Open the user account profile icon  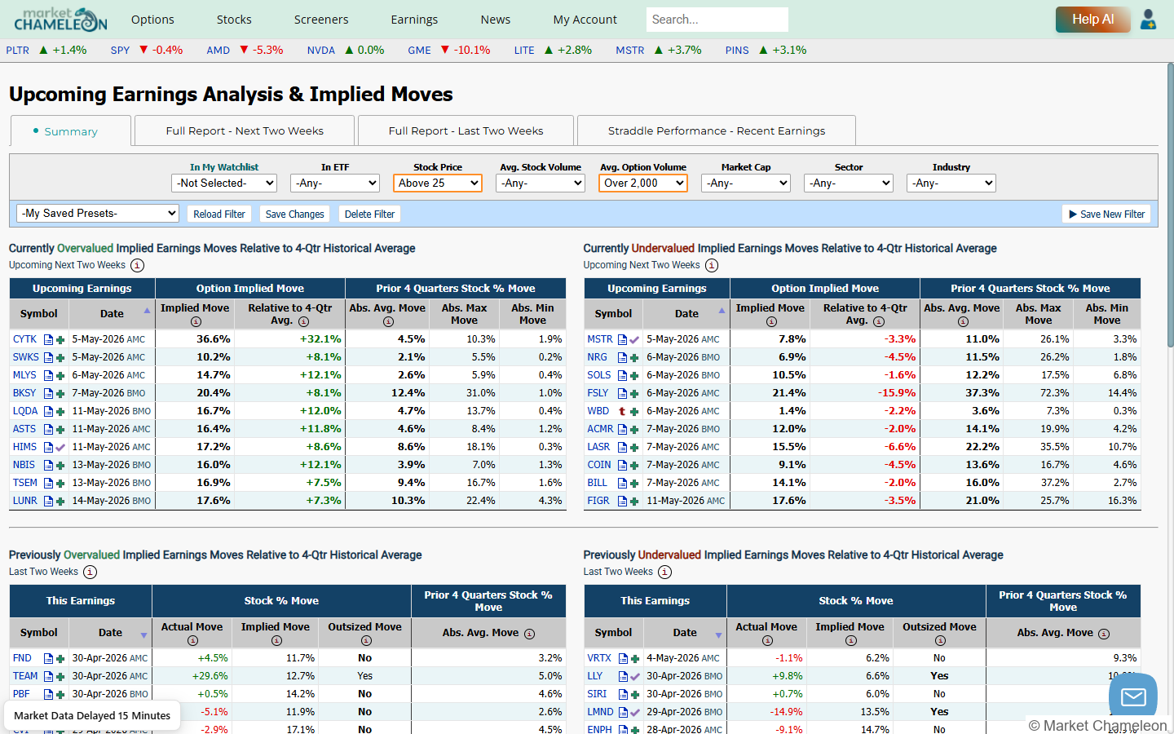[1148, 19]
